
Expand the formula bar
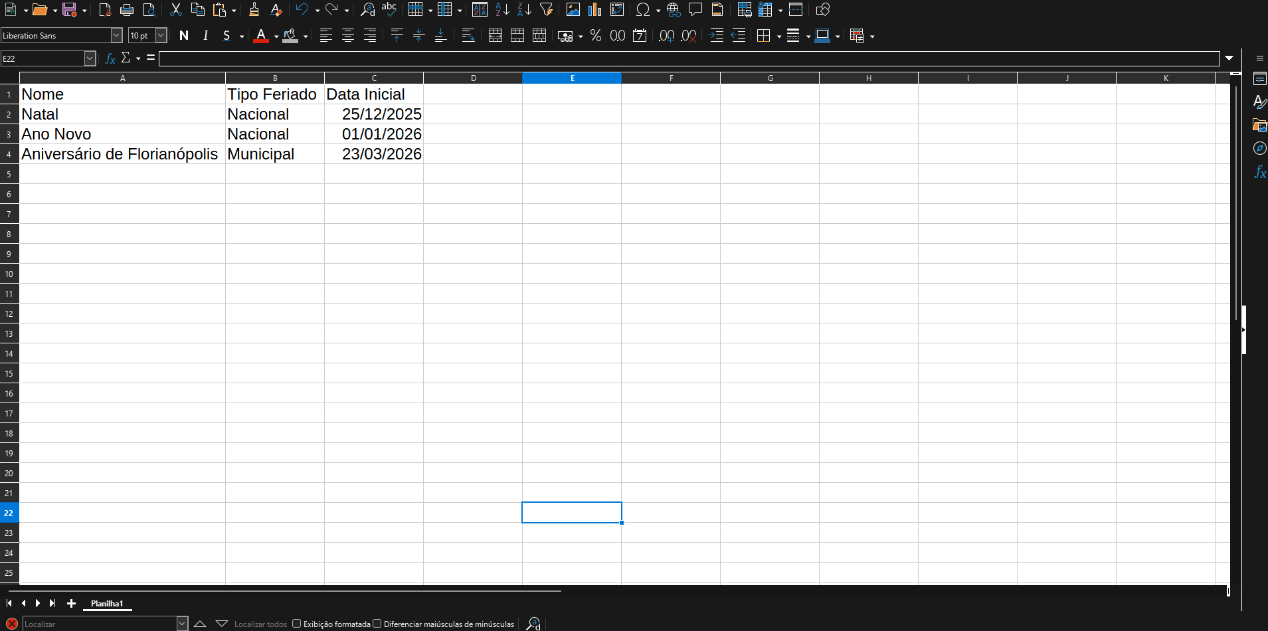[1229, 58]
